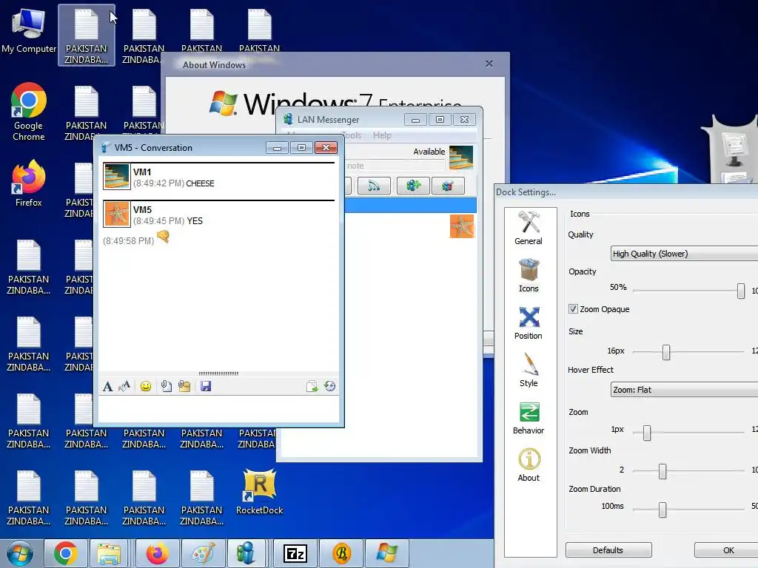Open the Google Chrome desktop shortcut
Screen dimensions: 758x568
(x=29, y=112)
